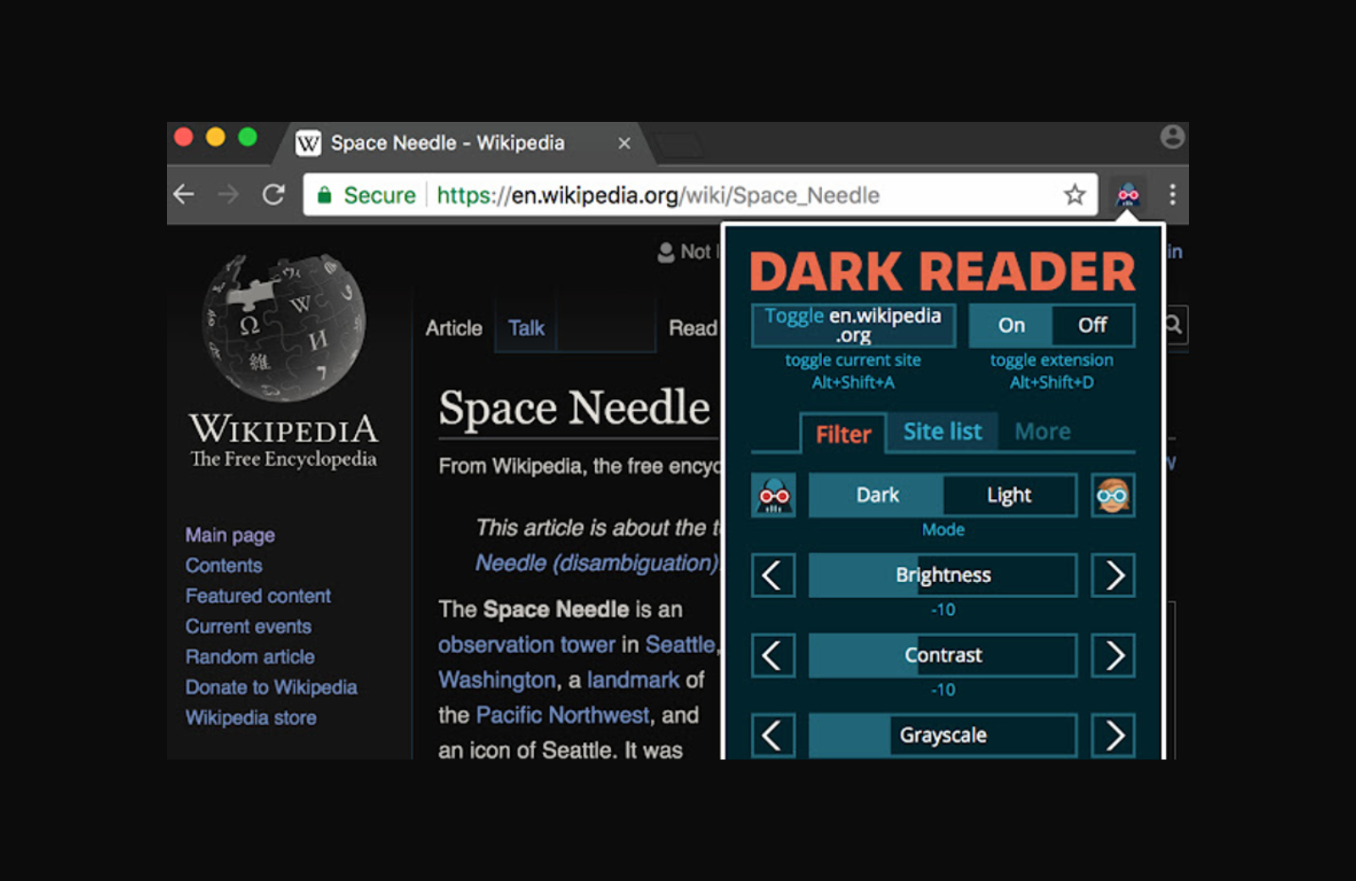Click the forward navigation arrow
The width and height of the screenshot is (1356, 881).
point(228,195)
